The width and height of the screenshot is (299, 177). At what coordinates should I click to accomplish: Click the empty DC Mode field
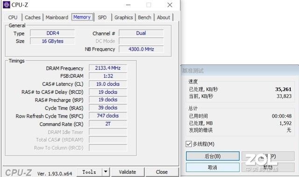click(x=141, y=41)
